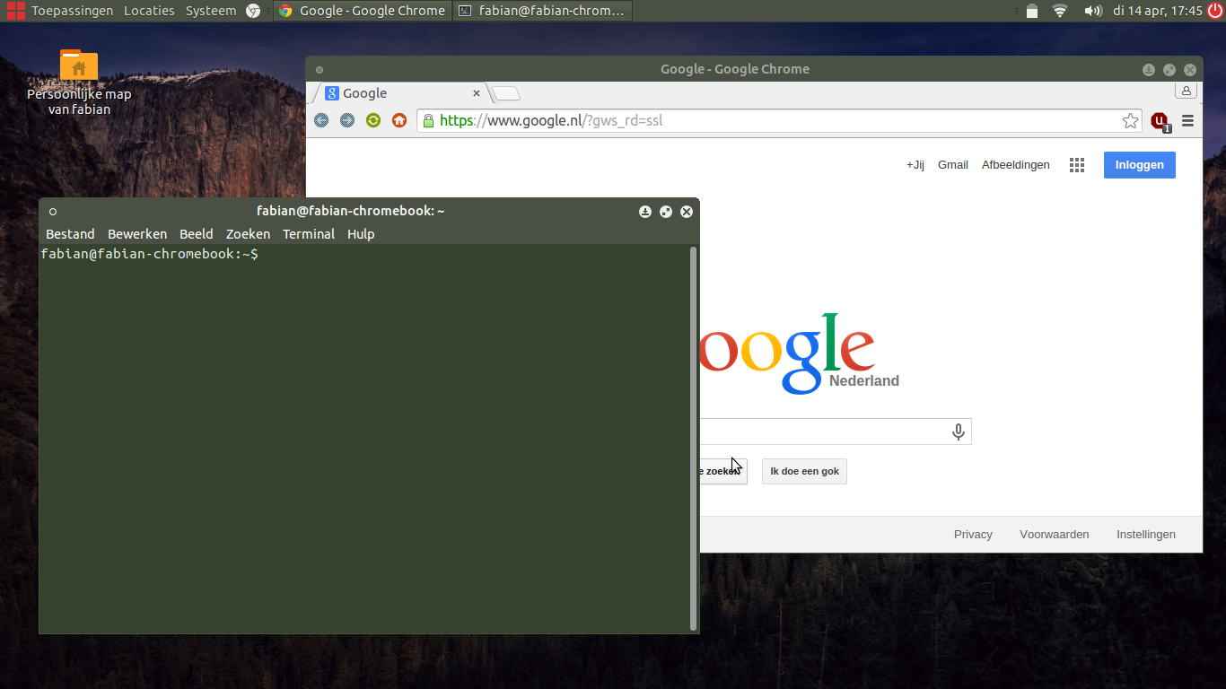Maximize the terminal window
1226x689 pixels.
point(665,212)
